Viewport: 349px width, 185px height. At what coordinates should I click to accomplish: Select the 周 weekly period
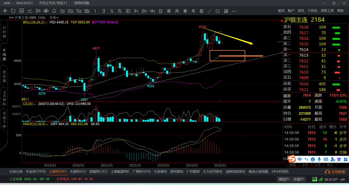pos(168,11)
